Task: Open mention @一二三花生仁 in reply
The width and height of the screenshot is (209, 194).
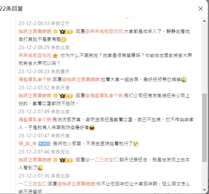Action: (x=102, y=160)
